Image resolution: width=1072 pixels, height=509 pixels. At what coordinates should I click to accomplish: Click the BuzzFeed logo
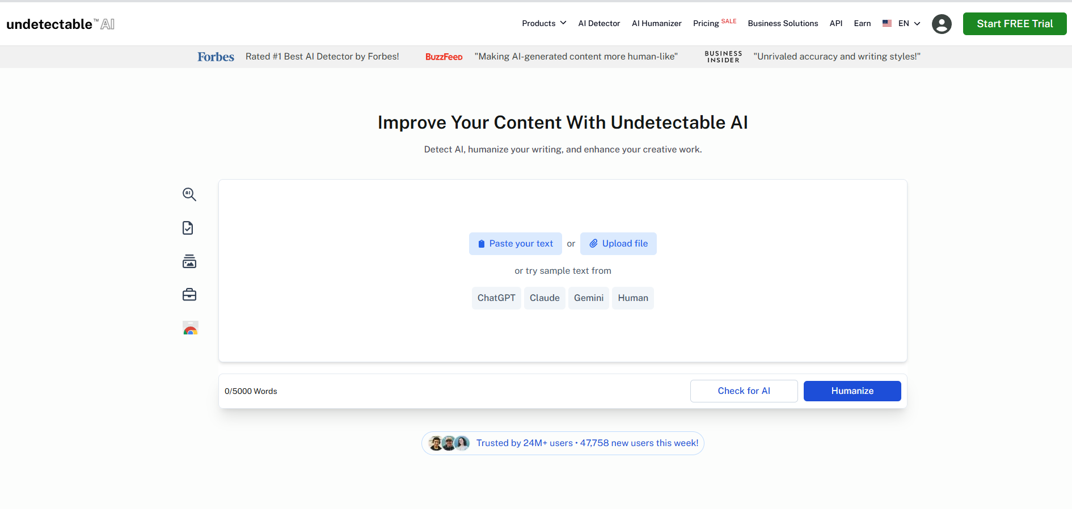[x=444, y=57]
